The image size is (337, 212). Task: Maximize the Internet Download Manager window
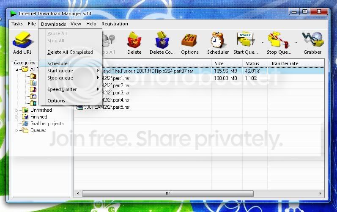pyautogui.click(x=304, y=11)
